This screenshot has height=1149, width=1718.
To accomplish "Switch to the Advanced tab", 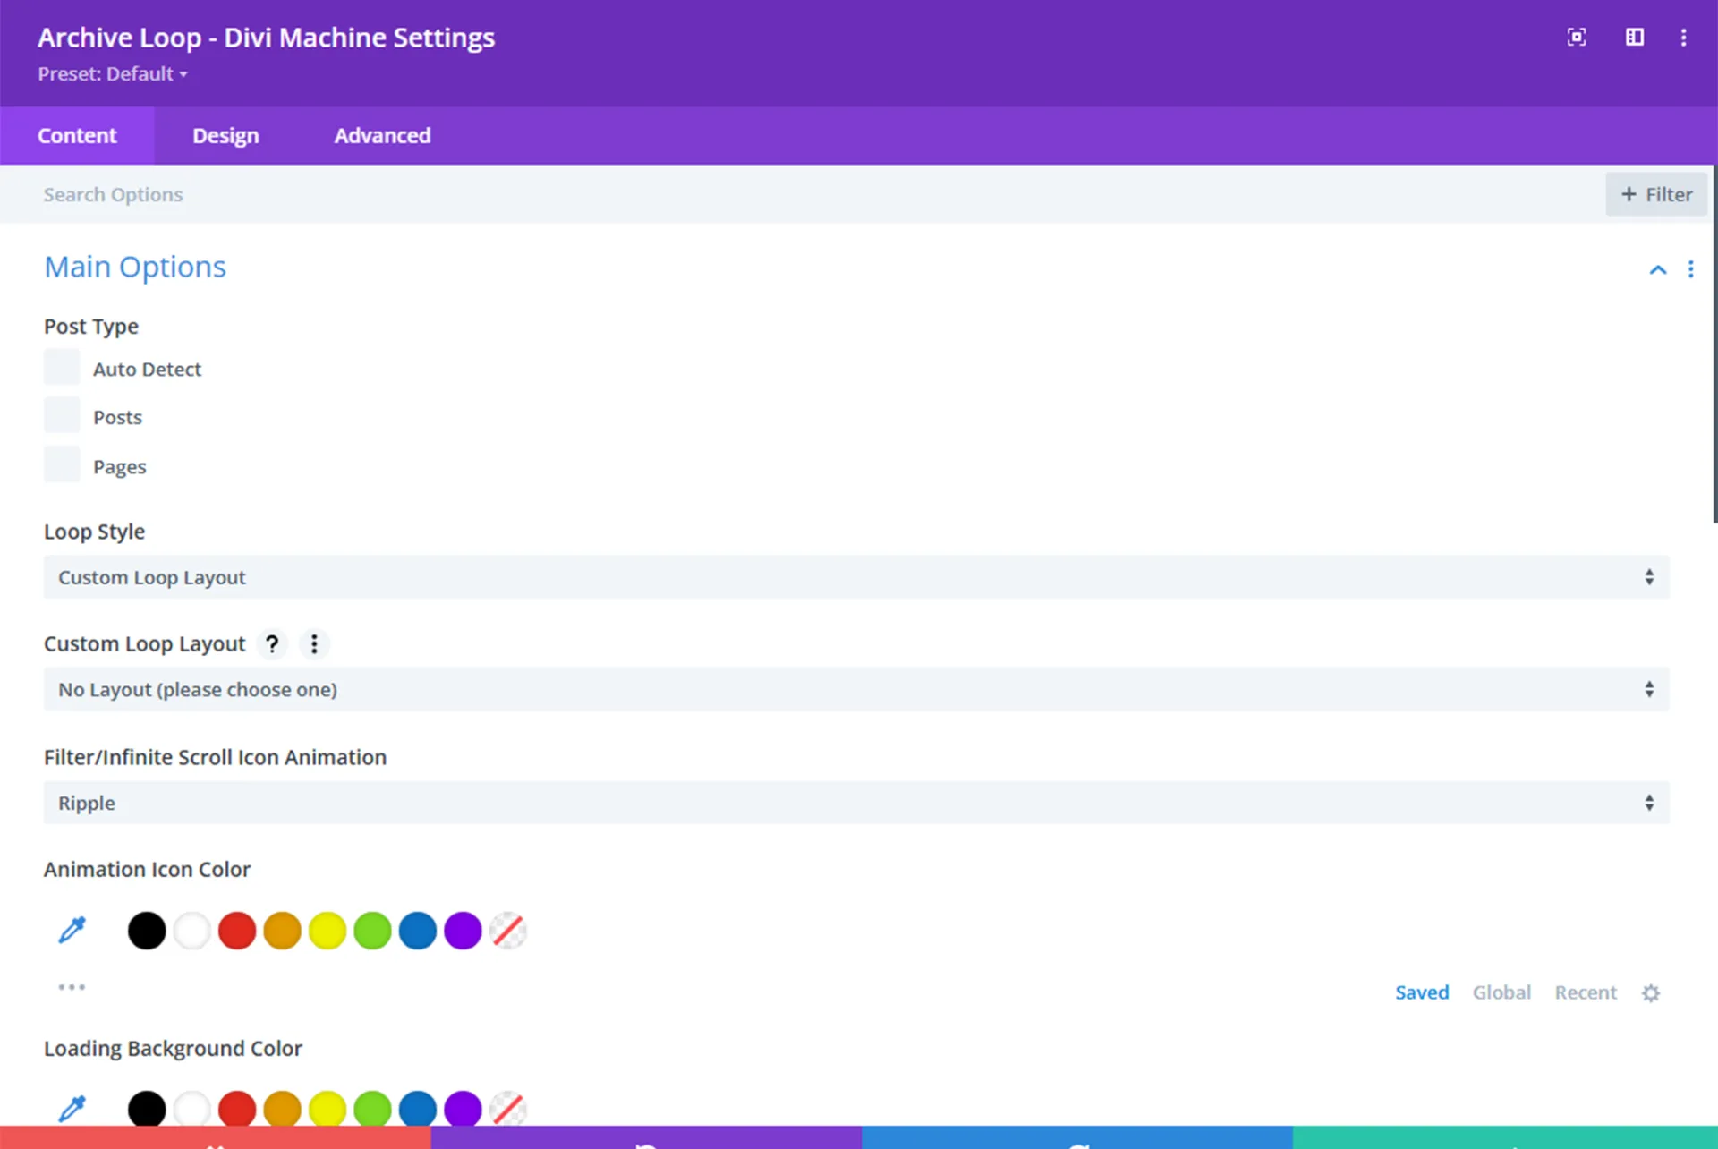I will pyautogui.click(x=382, y=136).
